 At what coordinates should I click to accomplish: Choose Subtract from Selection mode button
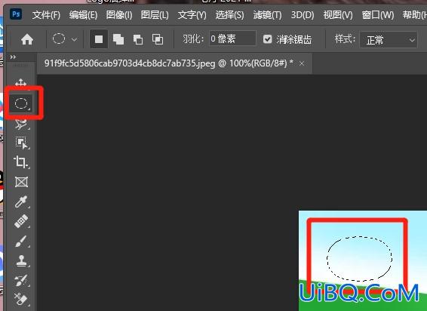(x=138, y=40)
